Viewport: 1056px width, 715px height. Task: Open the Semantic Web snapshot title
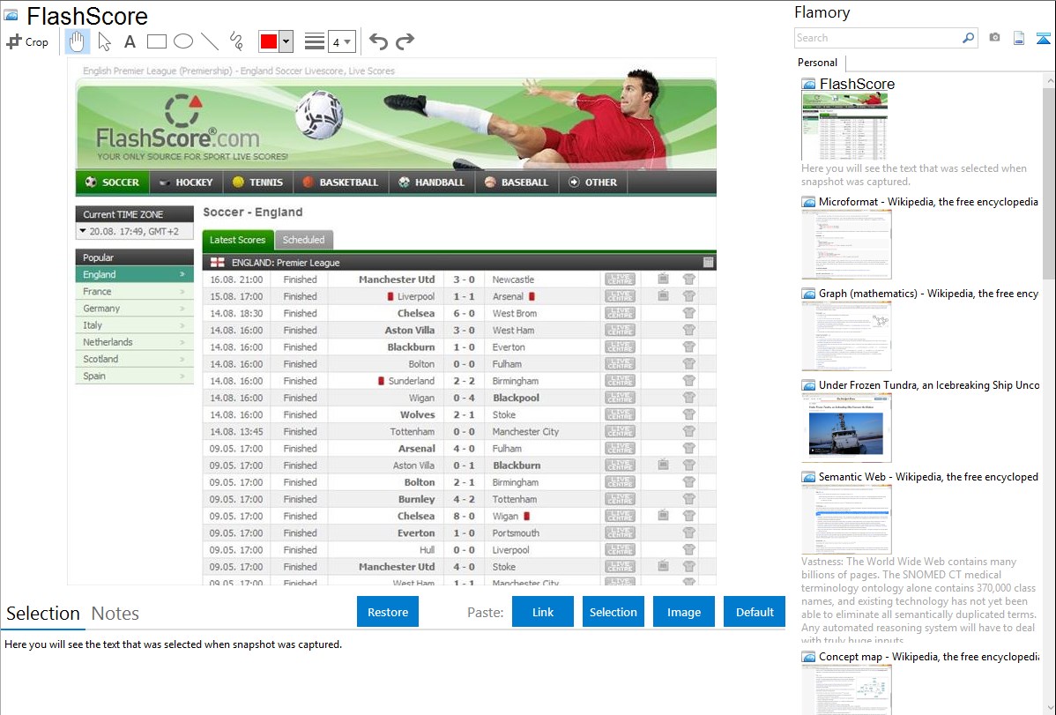(x=928, y=476)
